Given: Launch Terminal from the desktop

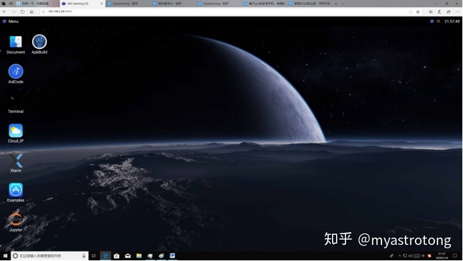Looking at the screenshot, I should tap(15, 104).
